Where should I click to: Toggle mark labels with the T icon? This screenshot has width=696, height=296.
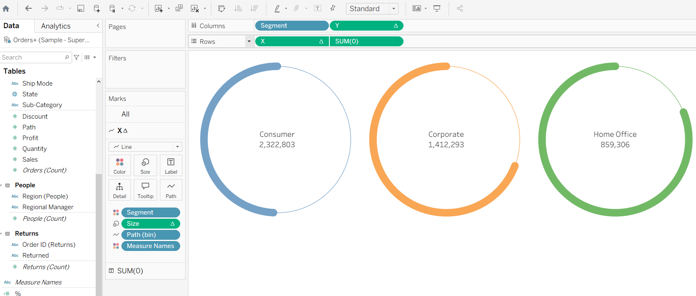click(x=318, y=8)
